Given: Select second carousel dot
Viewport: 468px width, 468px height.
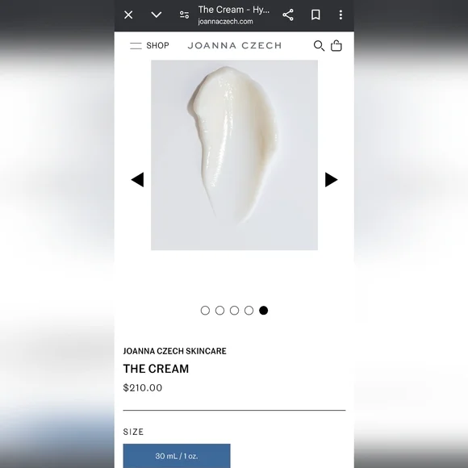Looking at the screenshot, I should (219, 311).
